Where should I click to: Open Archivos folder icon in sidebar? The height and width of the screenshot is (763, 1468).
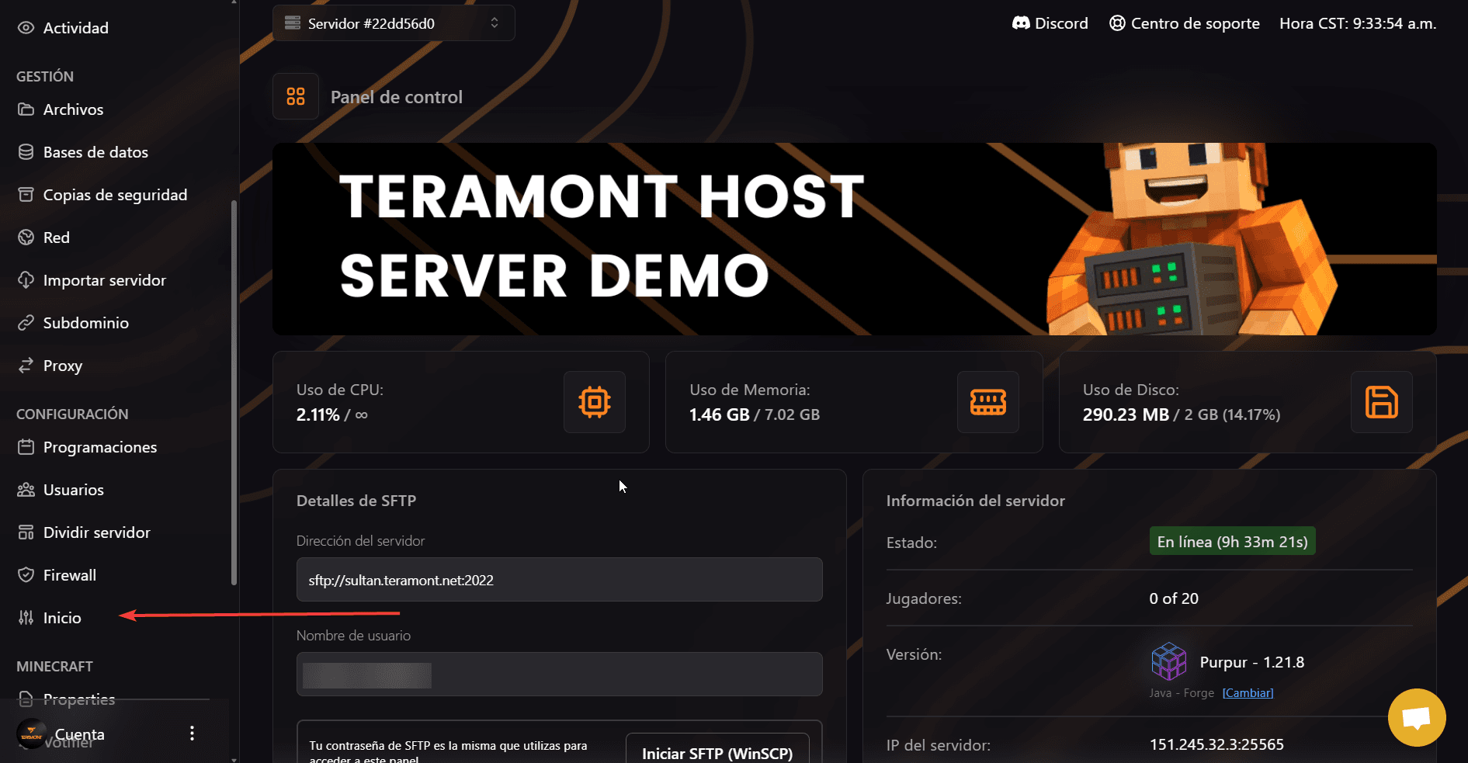(x=26, y=109)
